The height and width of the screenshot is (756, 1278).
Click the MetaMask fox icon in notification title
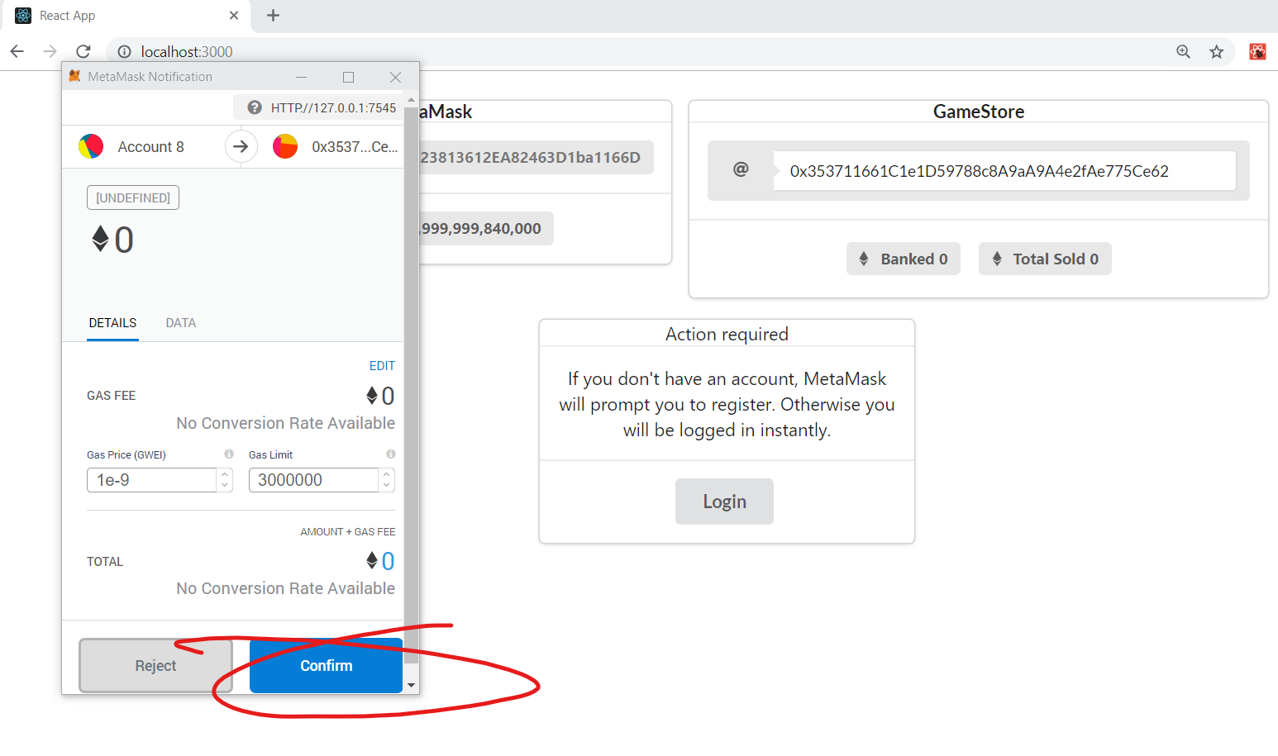pyautogui.click(x=74, y=76)
